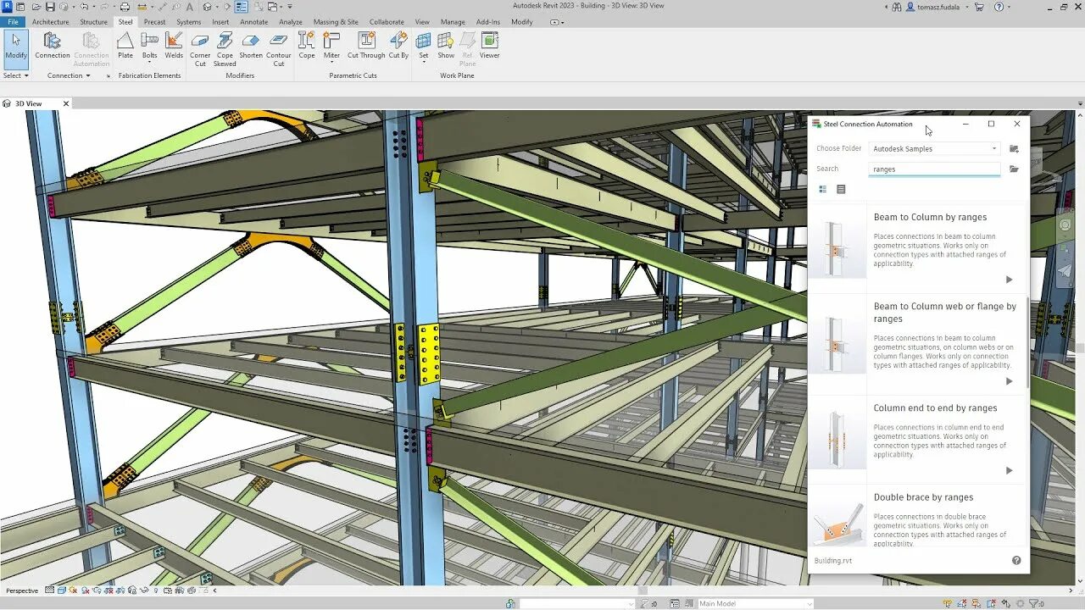Select the Plate fabrication tool
Viewport: 1085px width, 610px height.
[125, 45]
